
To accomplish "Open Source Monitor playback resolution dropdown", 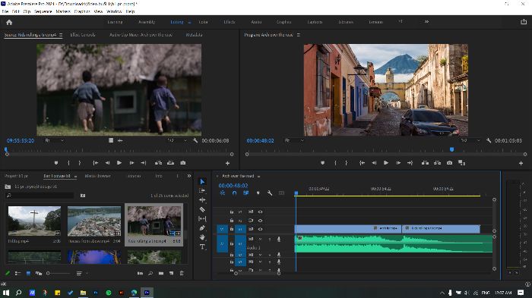I will click(x=177, y=140).
